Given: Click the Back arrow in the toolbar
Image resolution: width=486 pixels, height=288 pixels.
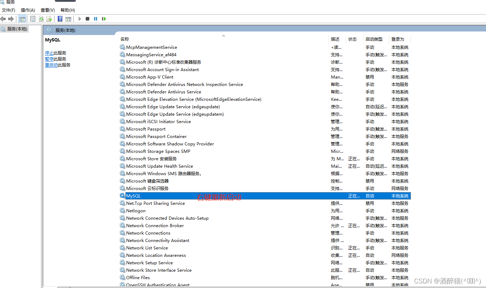Looking at the screenshot, I should [3, 19].
